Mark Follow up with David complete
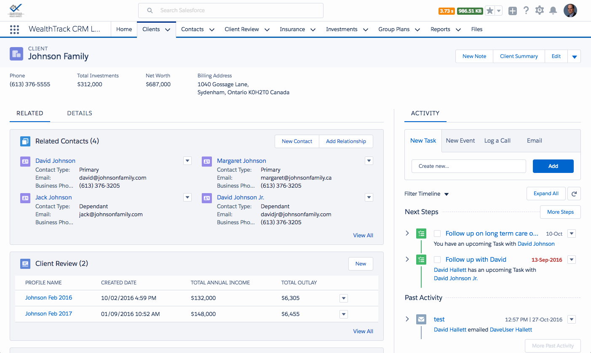The width and height of the screenshot is (591, 353). point(437,260)
